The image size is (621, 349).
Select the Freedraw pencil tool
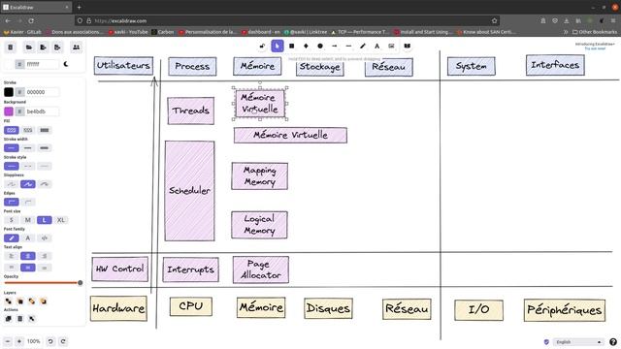tap(363, 47)
